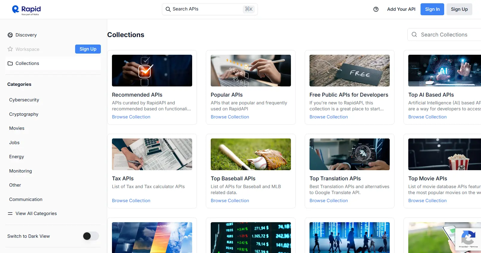Viewport: 481px width, 253px height.
Task: Focus the Search APIs field
Action: pos(210,9)
